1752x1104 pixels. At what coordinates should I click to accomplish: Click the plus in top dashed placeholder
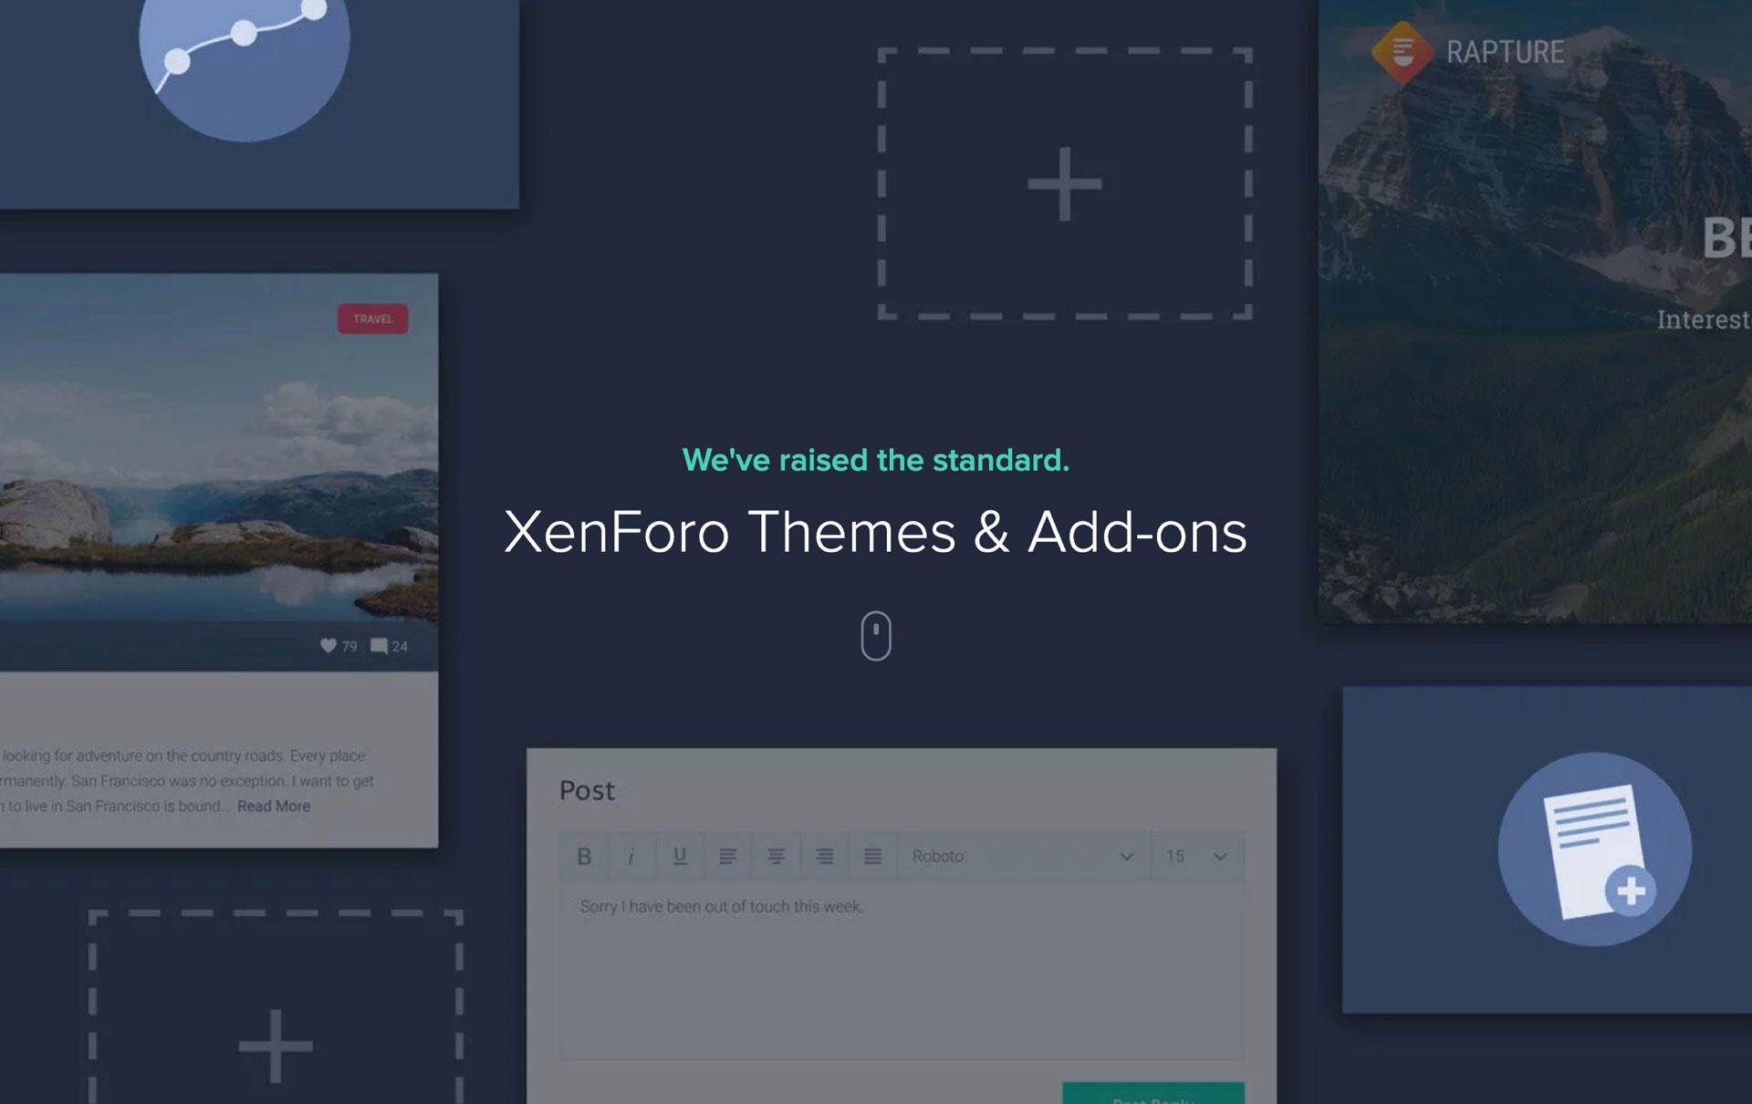pos(1064,183)
